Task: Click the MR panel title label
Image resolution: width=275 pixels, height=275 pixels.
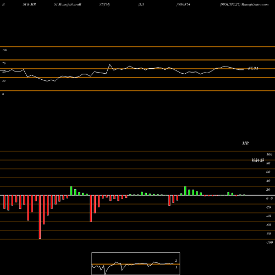Action: point(245,143)
